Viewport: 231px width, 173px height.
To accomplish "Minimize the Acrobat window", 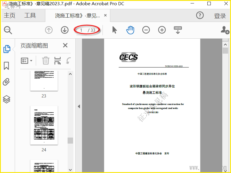I will tap(192, 3).
